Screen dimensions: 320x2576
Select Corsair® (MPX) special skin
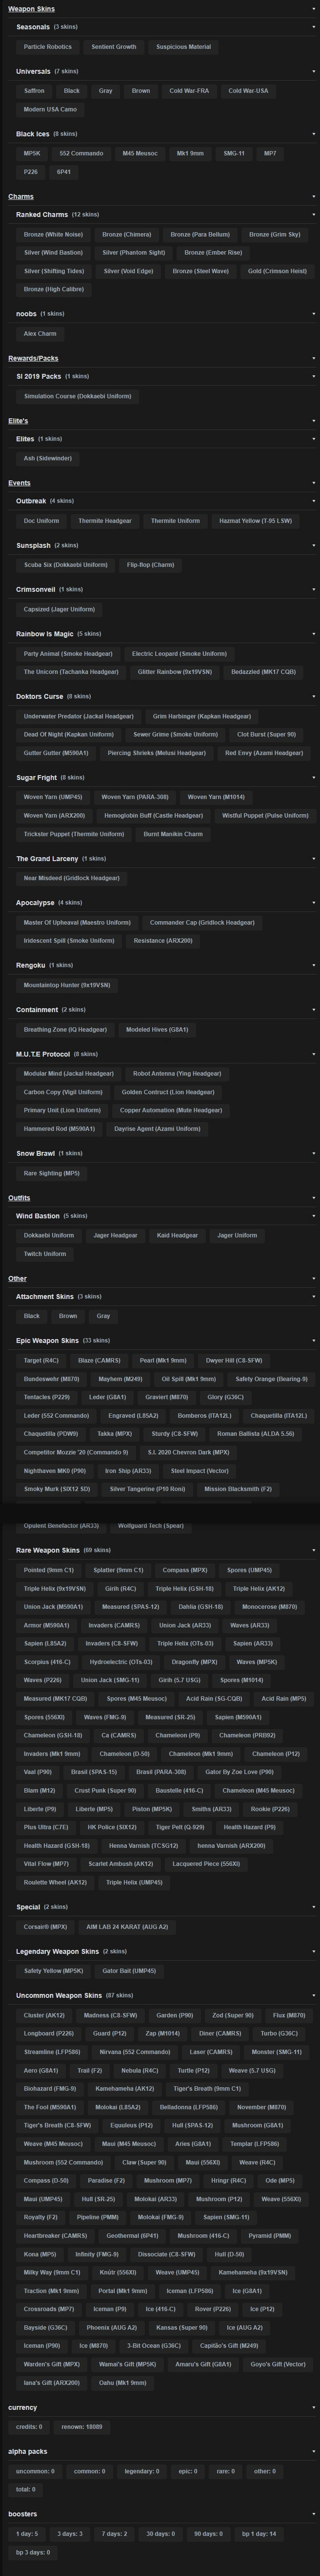46,1927
